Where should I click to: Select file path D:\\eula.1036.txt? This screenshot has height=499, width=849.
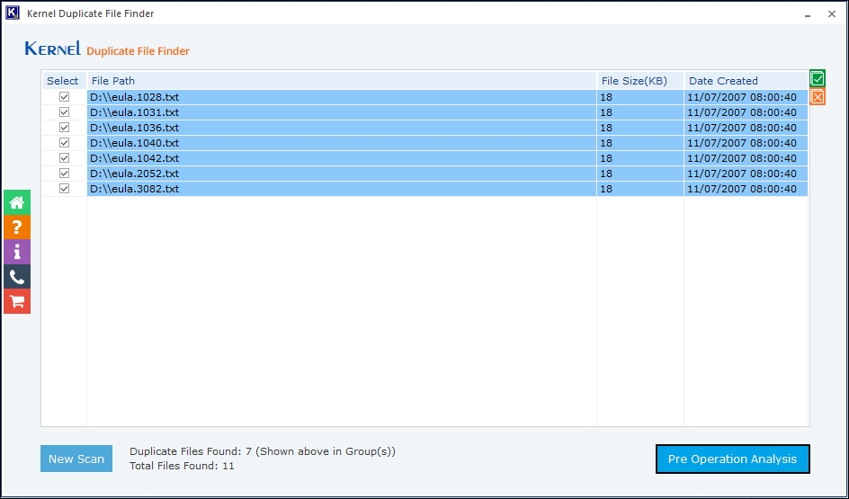point(342,128)
